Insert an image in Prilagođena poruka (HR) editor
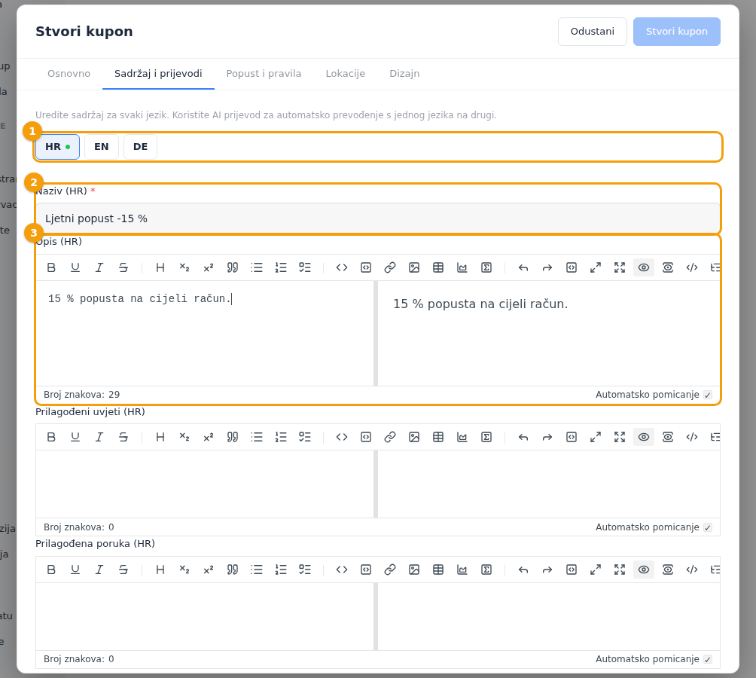 pyautogui.click(x=413, y=570)
